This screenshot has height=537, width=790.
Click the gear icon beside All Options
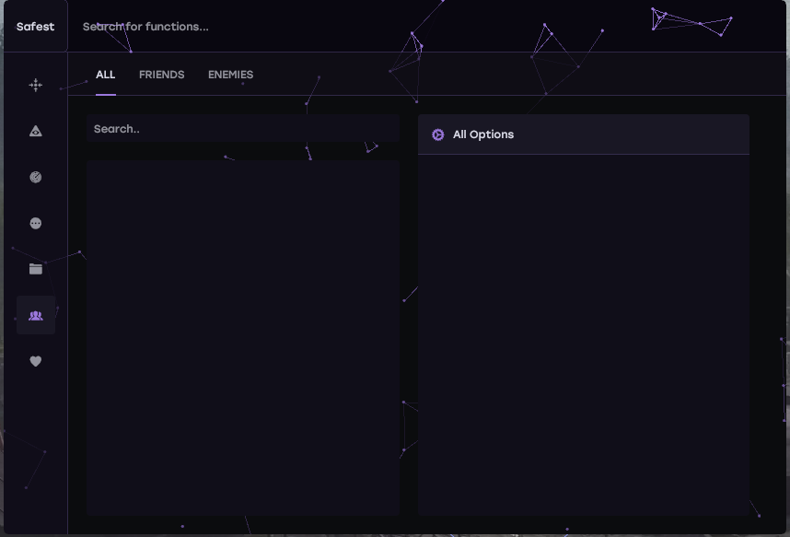(x=438, y=134)
